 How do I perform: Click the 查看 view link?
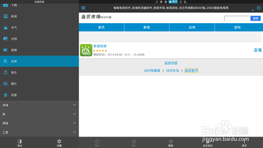258,50
